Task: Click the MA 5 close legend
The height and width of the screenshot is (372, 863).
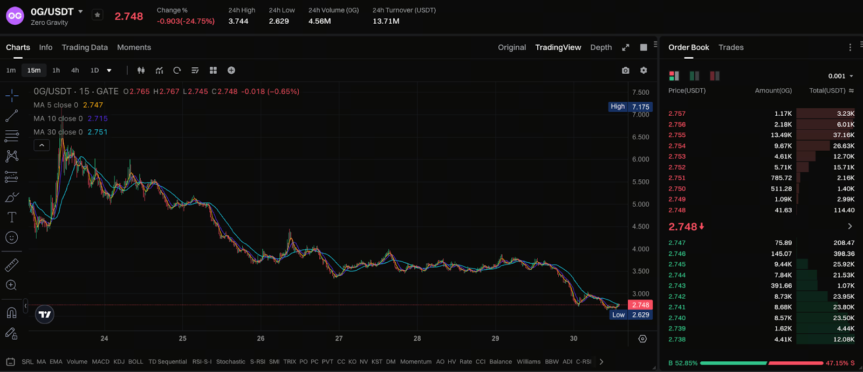Action: coord(68,105)
